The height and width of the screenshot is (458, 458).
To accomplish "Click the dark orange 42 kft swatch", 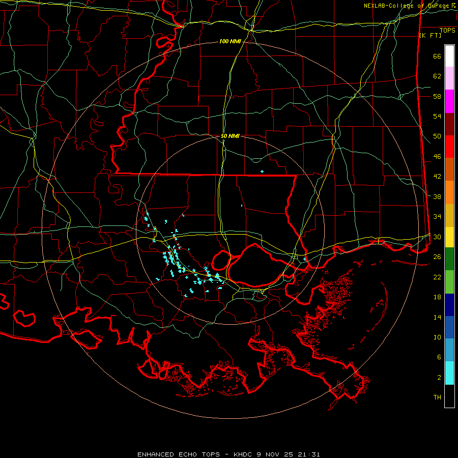I will tap(449, 169).
